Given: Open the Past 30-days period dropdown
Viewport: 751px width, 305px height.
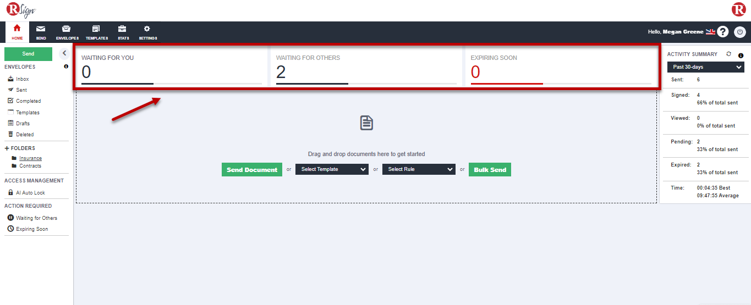Looking at the screenshot, I should pyautogui.click(x=706, y=67).
